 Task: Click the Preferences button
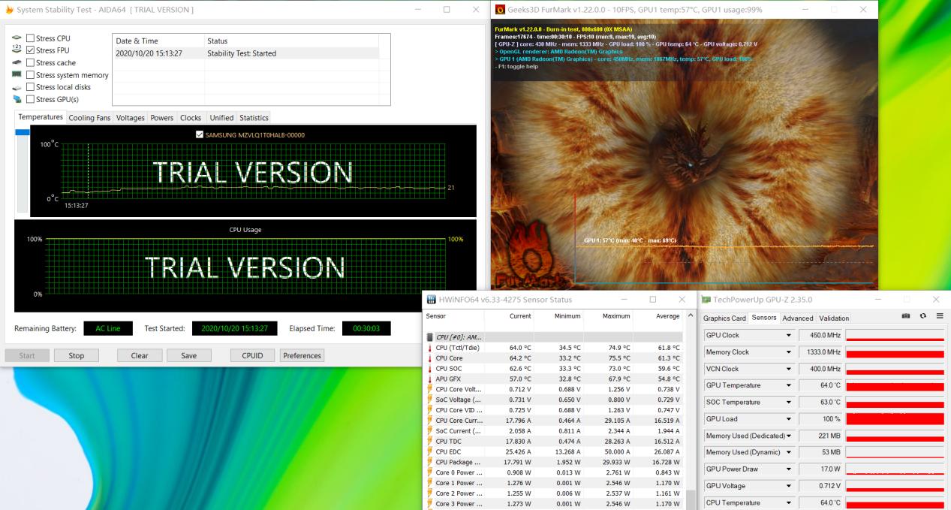click(302, 355)
